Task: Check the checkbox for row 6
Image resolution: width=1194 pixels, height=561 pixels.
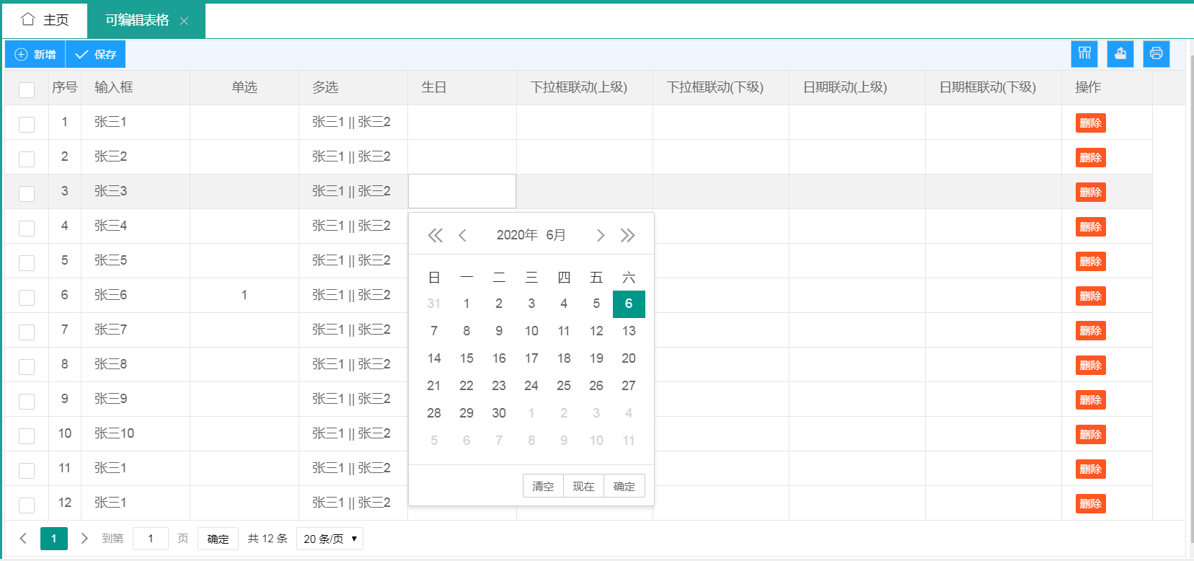Action: [x=27, y=297]
